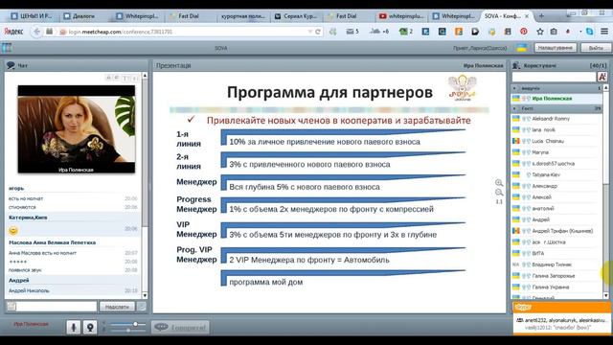Screen dimensions: 613x345
Task: Click the T text icon above video
Action: coord(125,78)
